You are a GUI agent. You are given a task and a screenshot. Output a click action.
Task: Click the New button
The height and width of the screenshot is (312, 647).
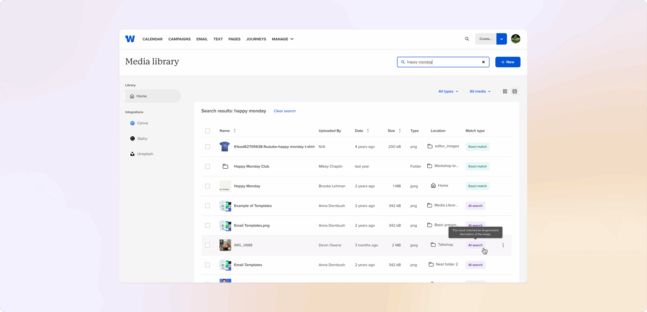(507, 62)
